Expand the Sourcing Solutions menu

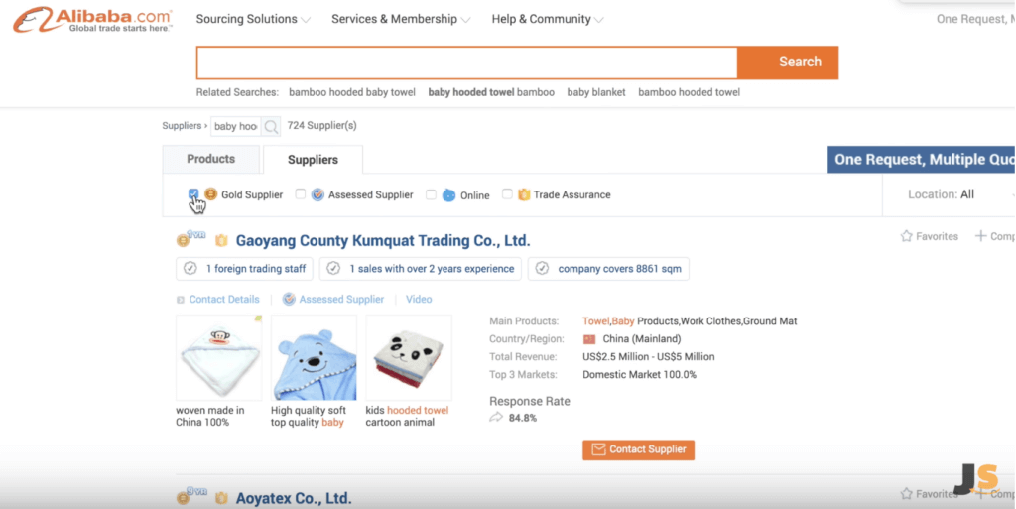253,20
